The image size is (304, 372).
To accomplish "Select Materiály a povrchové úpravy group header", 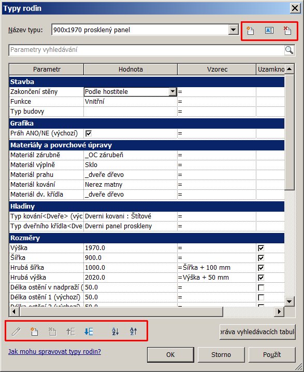I will coord(147,145).
